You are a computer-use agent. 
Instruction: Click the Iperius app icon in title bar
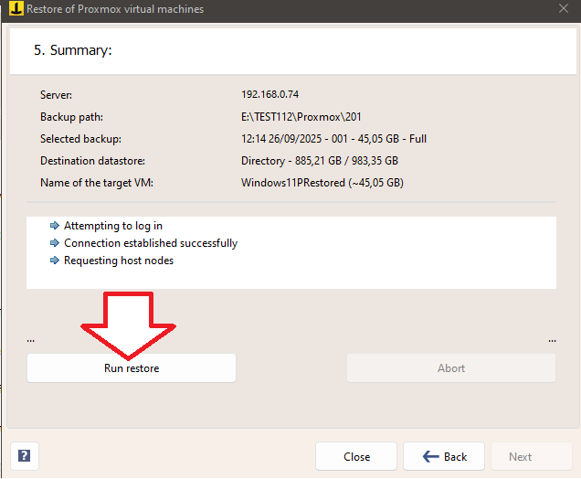12,9
